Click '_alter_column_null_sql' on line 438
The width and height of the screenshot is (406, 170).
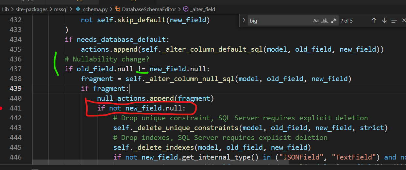190,79
